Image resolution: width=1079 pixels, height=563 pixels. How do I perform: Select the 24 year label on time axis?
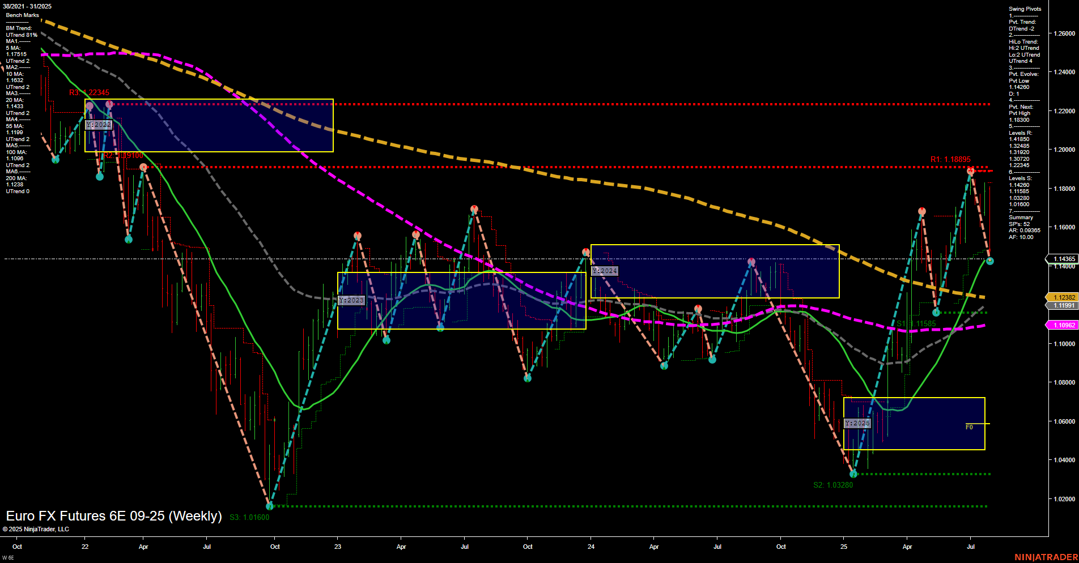point(591,547)
